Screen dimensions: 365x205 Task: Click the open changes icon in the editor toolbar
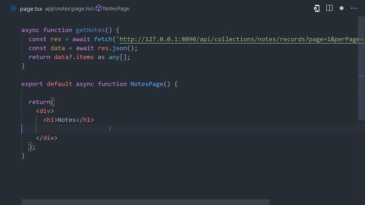(x=317, y=9)
